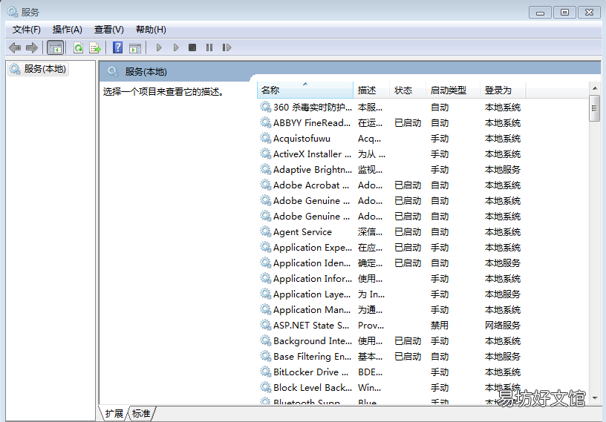Select 服务(本地) in the left tree
Screen dimensions: 606x422
(38, 69)
